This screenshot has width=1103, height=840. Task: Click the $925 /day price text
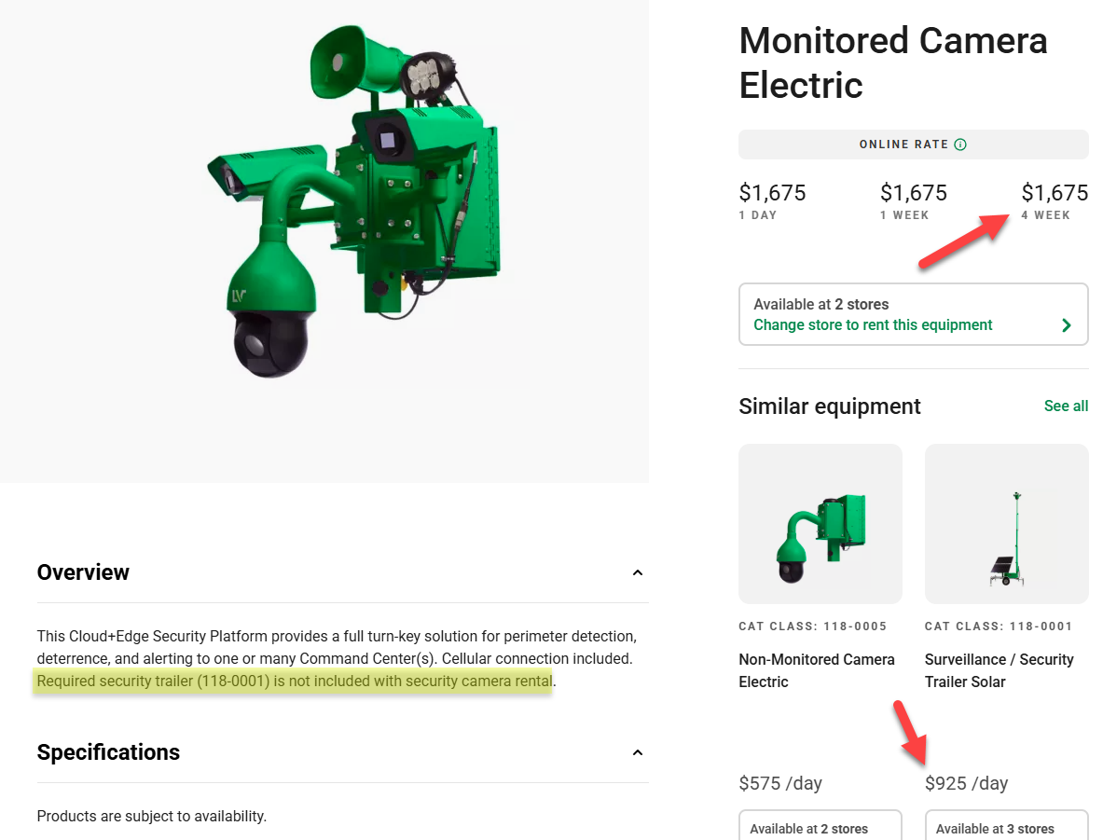click(967, 783)
